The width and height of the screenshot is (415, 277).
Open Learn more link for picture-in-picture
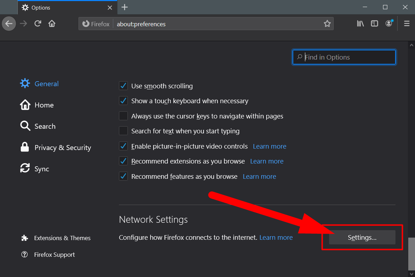click(x=269, y=146)
